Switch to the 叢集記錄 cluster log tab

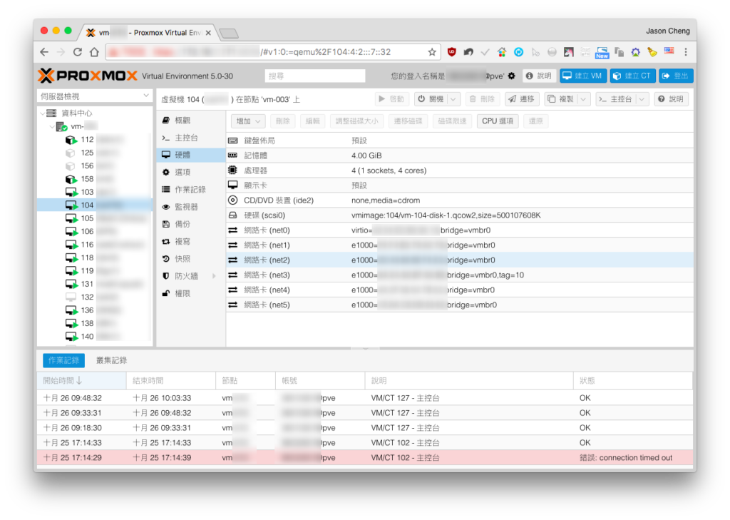click(x=111, y=360)
